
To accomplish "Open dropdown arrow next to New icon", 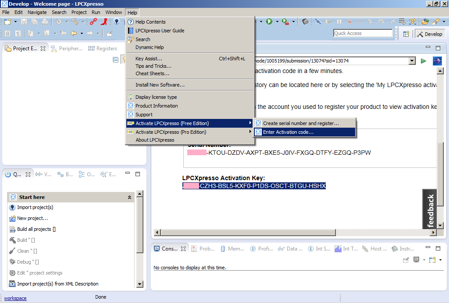I will point(15,22).
